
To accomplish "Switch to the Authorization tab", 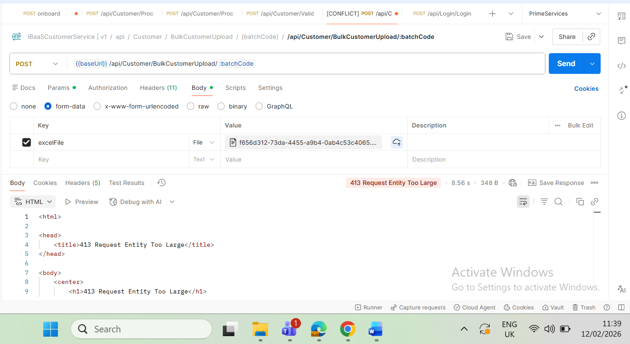I will click(x=108, y=88).
